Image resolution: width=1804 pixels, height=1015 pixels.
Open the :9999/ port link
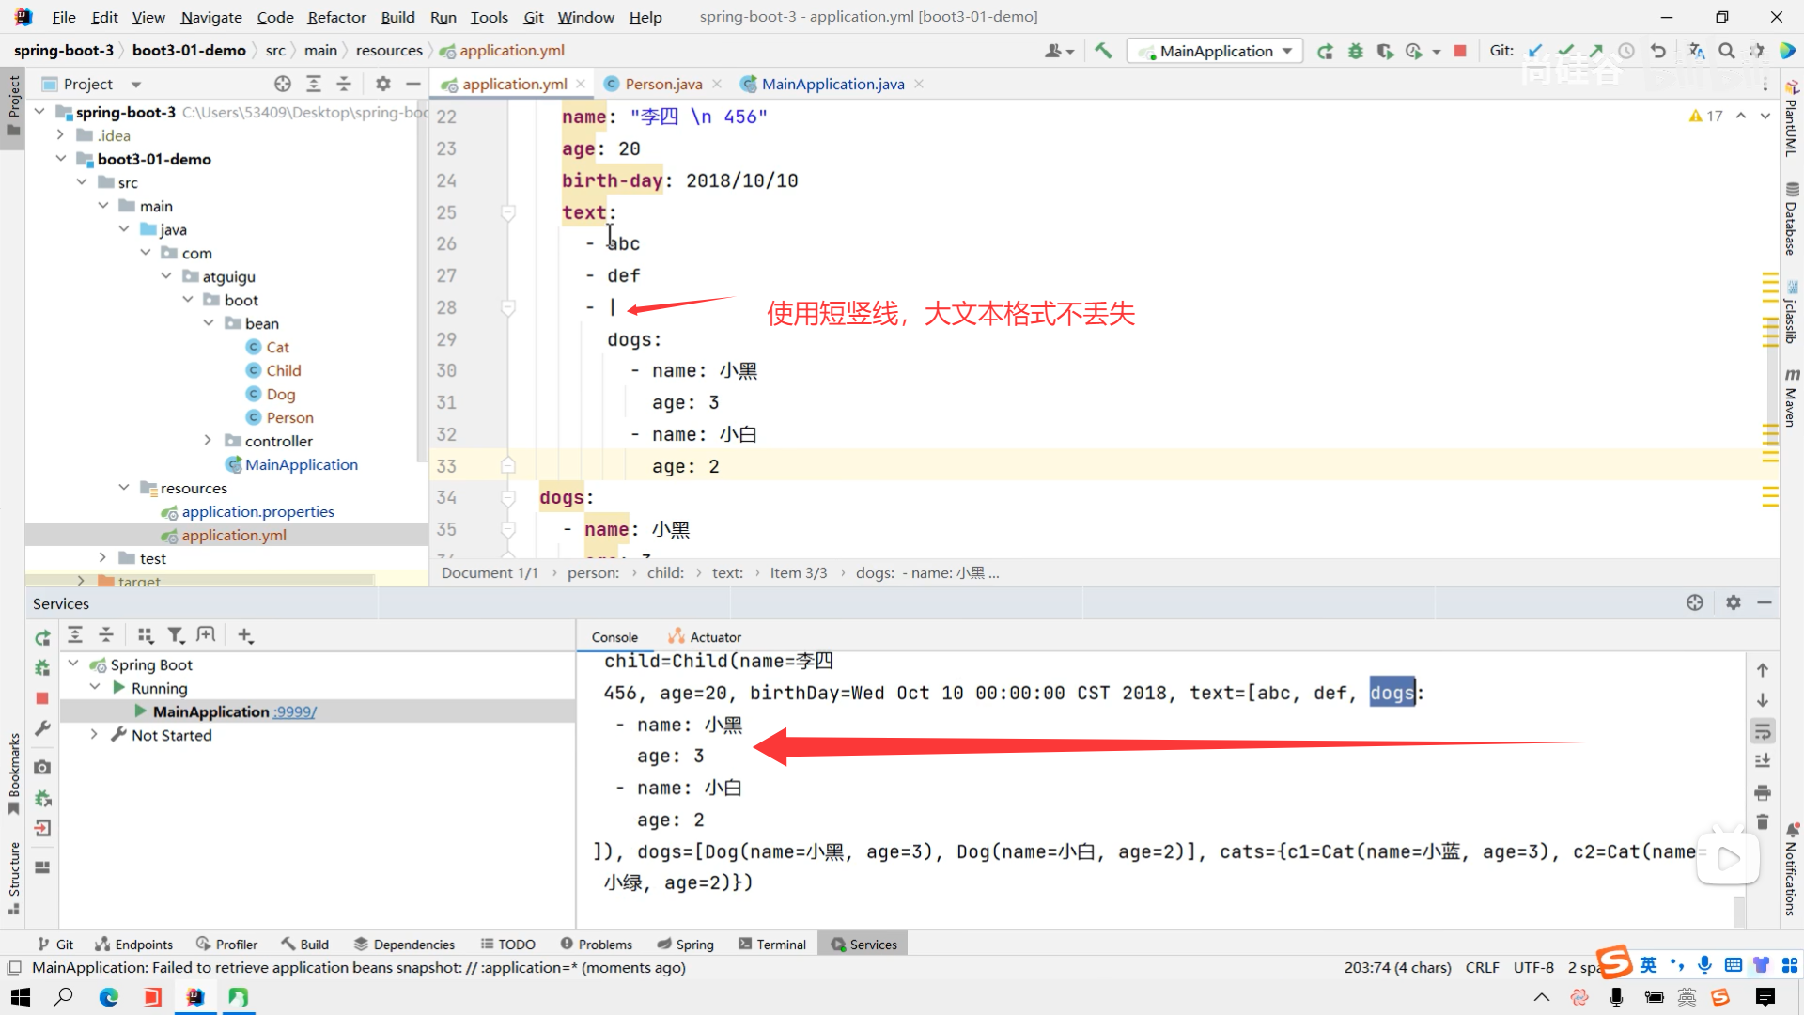[x=295, y=712]
